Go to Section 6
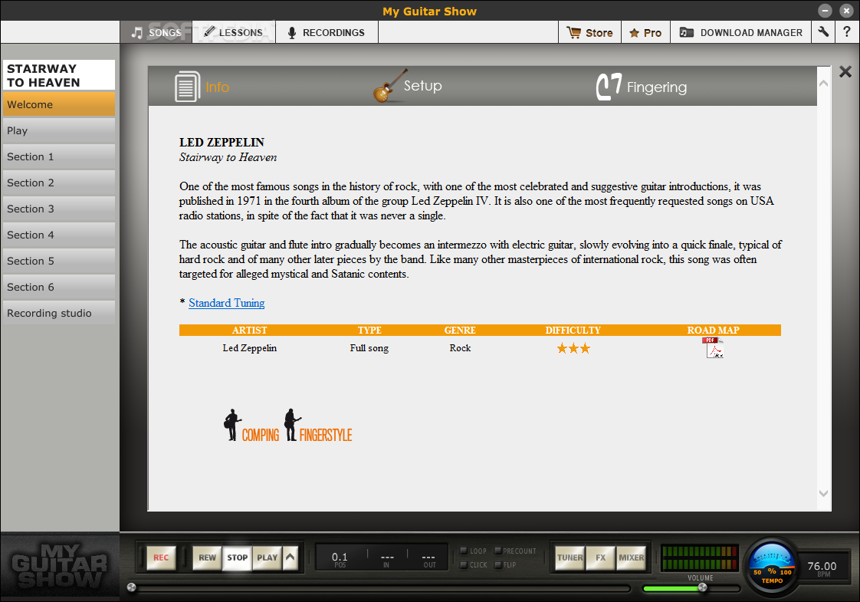Viewport: 860px width, 602px height. (59, 287)
